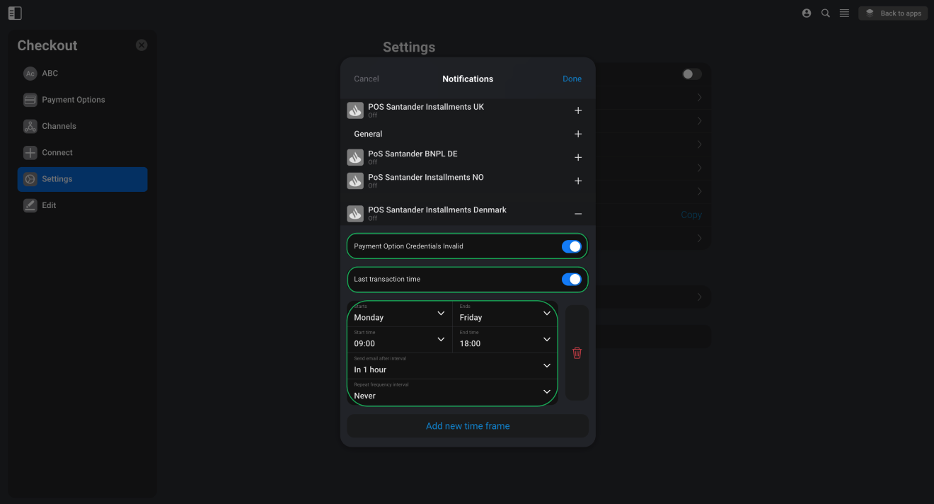Viewport: 934px width, 504px height.
Task: Expand PoS Santander Installments NO section
Action: [578, 181]
